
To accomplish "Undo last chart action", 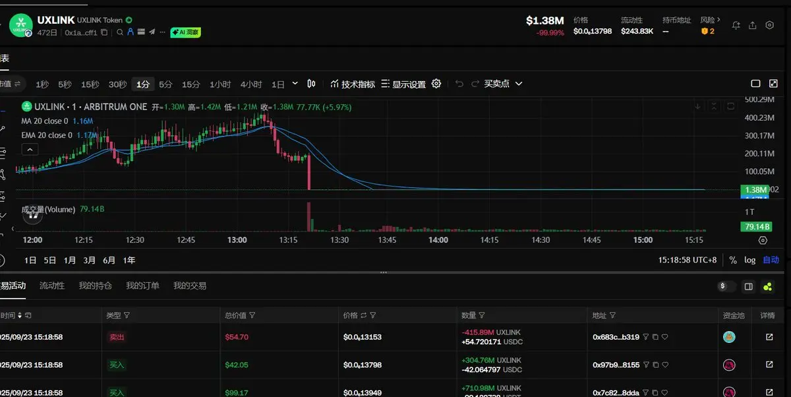I will 459,84.
